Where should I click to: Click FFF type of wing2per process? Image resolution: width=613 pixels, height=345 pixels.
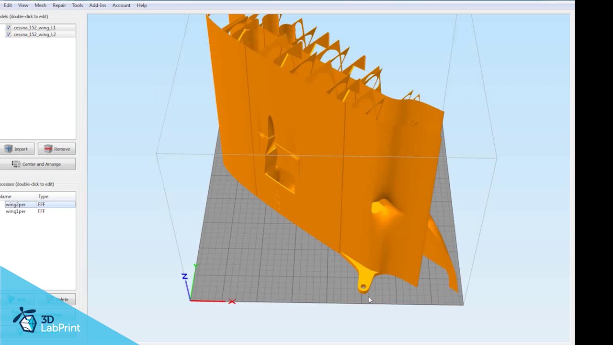pyautogui.click(x=41, y=205)
